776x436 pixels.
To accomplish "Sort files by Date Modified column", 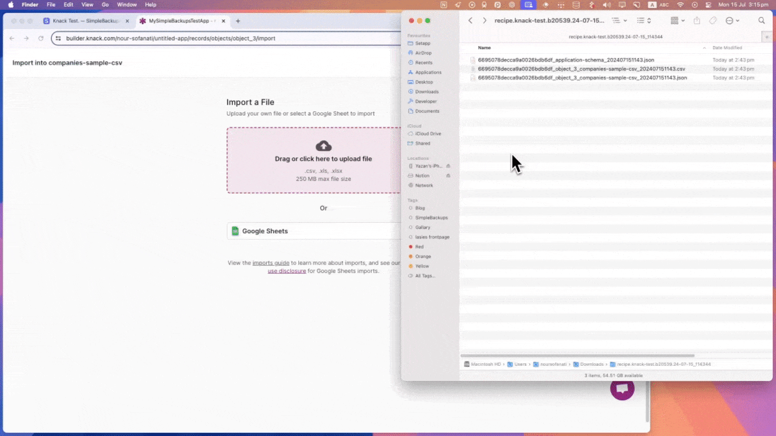I will point(726,48).
